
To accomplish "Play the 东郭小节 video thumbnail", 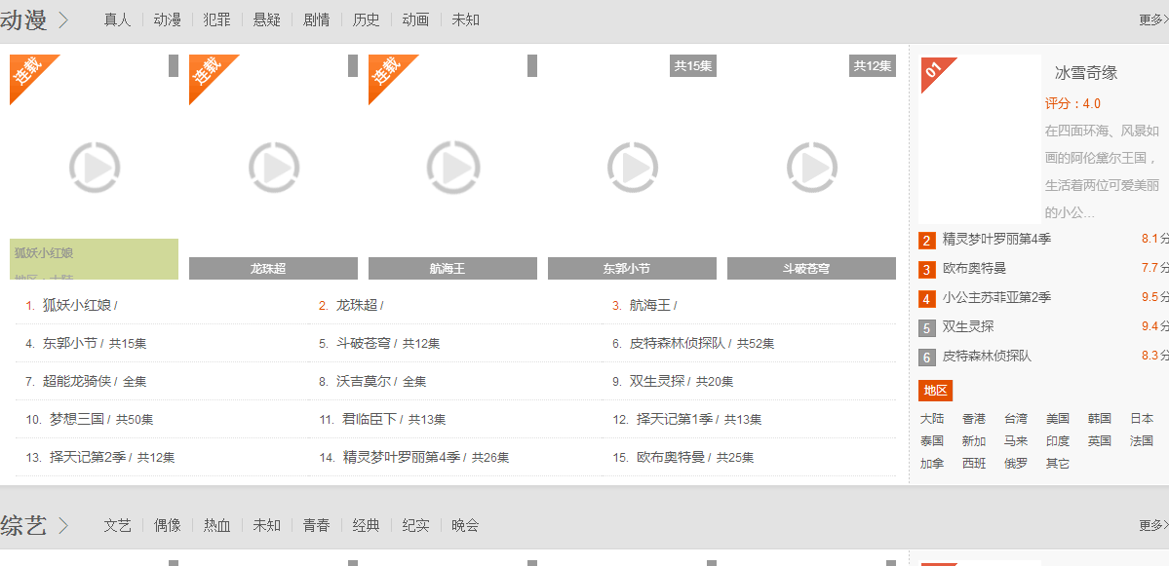I will (632, 167).
